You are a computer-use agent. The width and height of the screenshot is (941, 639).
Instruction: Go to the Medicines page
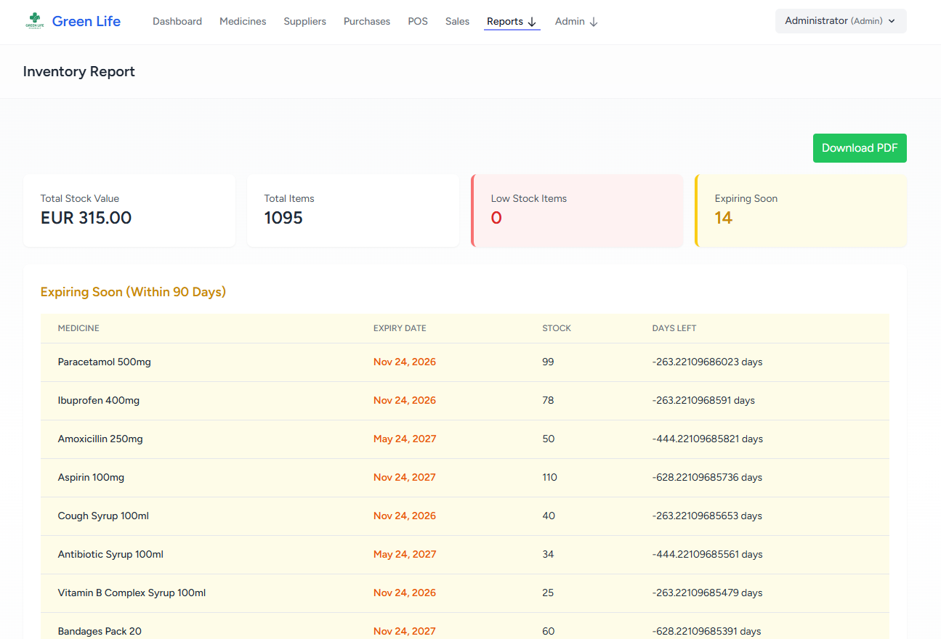click(x=243, y=21)
